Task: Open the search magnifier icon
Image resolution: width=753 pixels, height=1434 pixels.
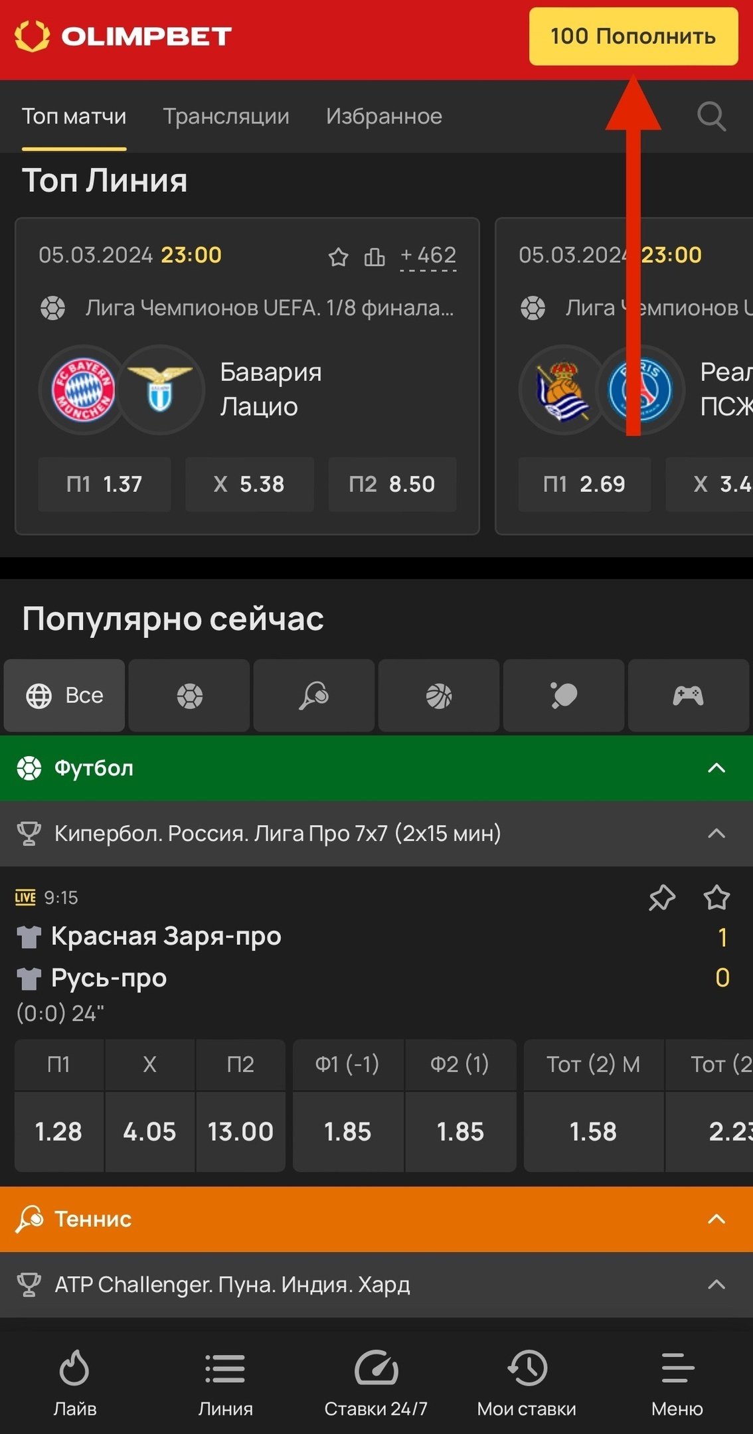Action: (x=711, y=117)
